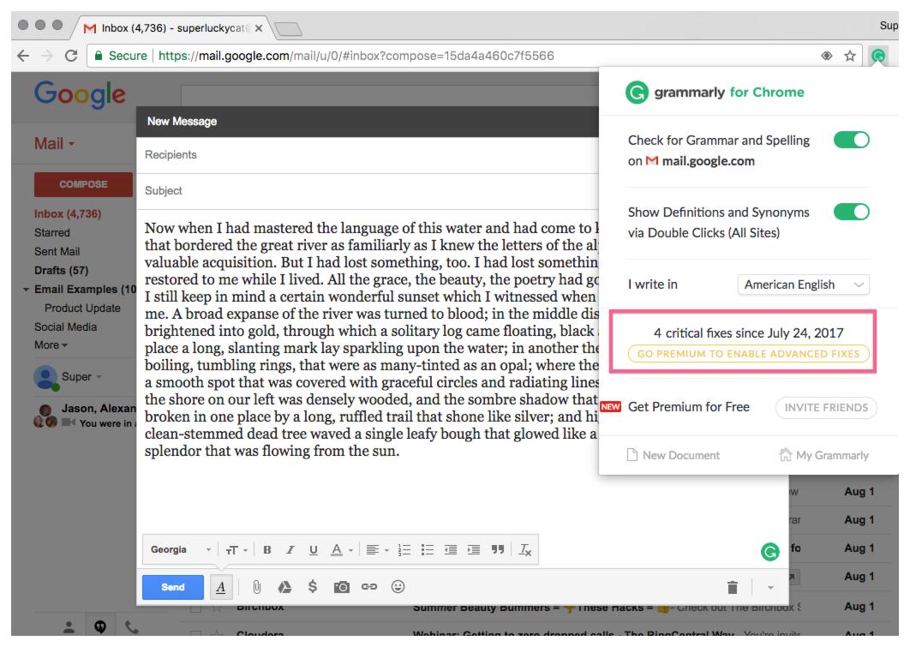910x647 pixels.
Task: Click the Send button
Action: 173,587
